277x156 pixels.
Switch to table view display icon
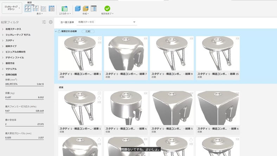[x=52, y=8]
